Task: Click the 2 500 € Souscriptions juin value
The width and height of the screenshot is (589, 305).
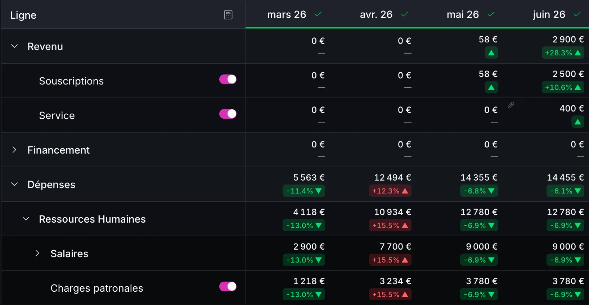Action: pyautogui.click(x=568, y=74)
